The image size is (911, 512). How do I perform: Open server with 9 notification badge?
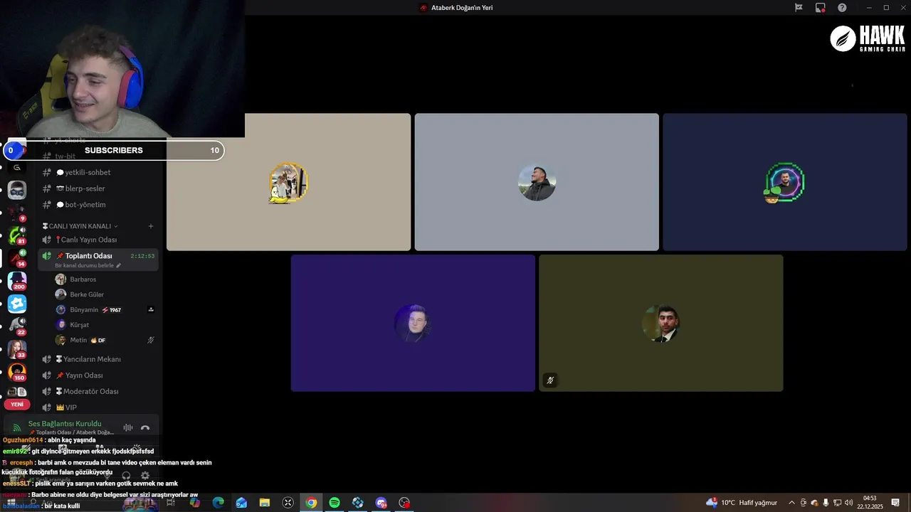[x=17, y=213]
